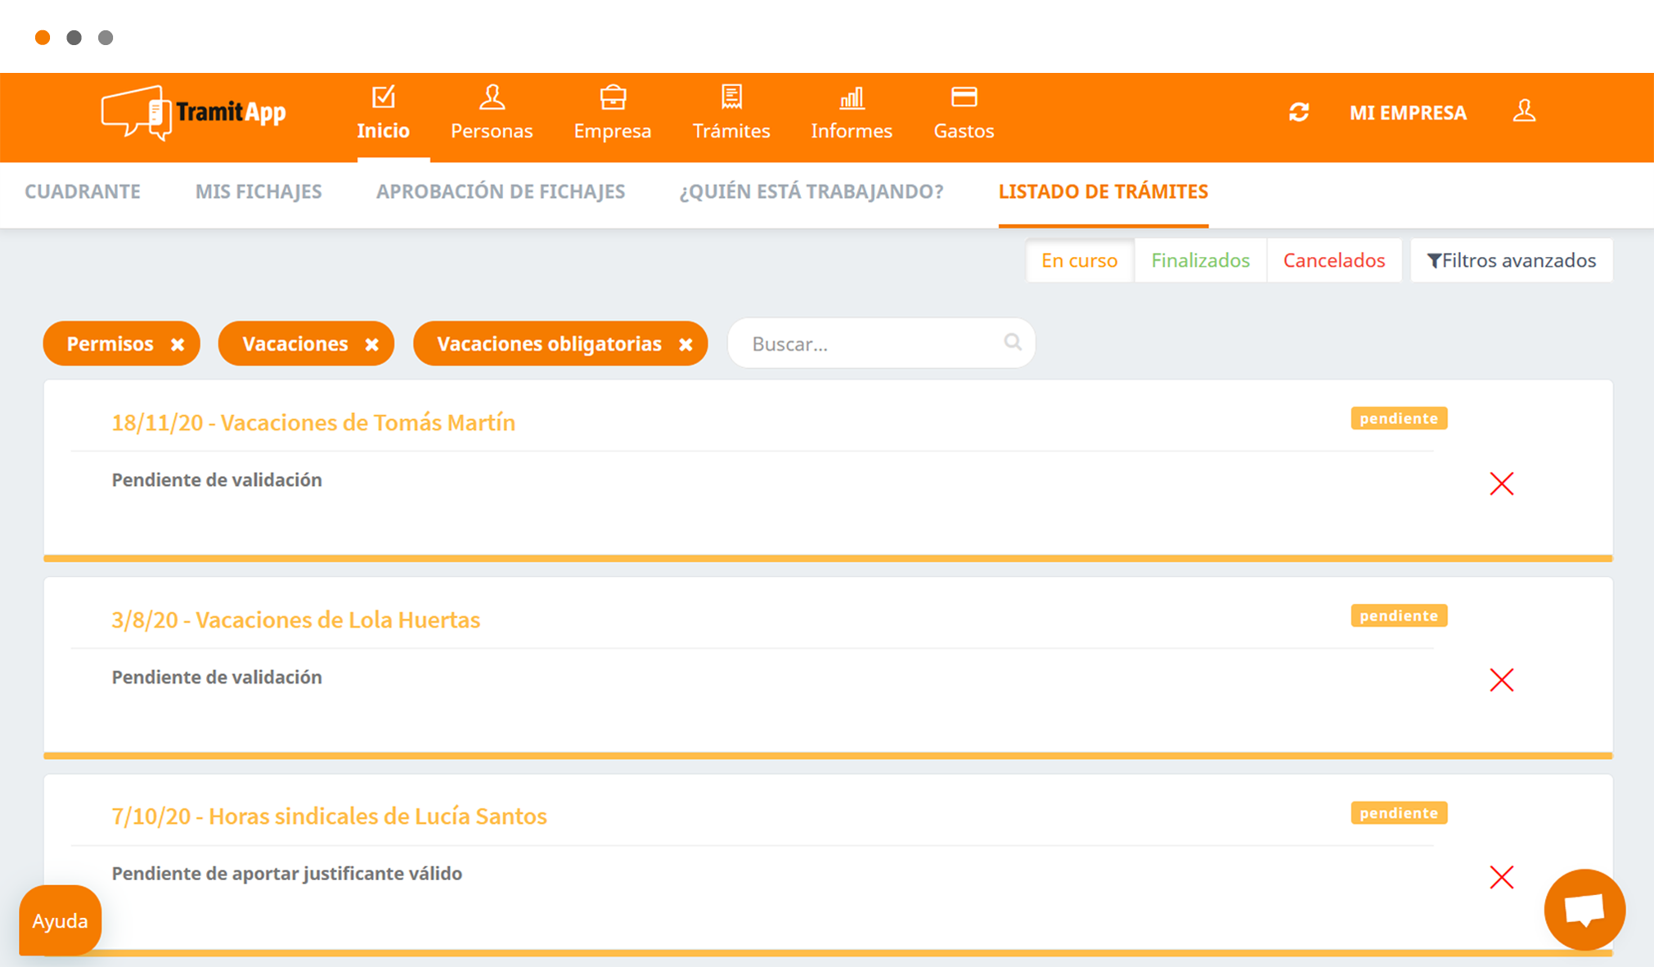Open the Inicio section
The height and width of the screenshot is (967, 1654).
tap(383, 114)
